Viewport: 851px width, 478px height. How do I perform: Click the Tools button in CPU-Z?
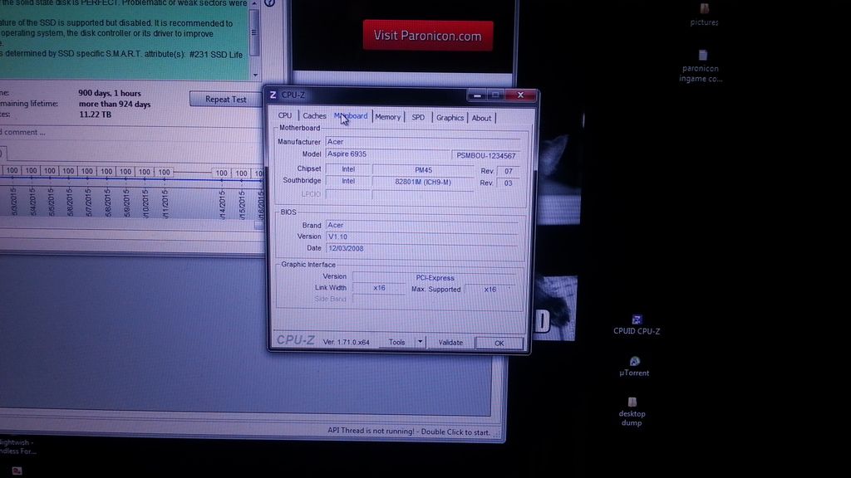point(396,342)
